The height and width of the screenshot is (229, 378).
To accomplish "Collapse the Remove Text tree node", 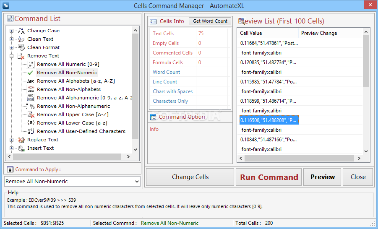I will pos(11,56).
